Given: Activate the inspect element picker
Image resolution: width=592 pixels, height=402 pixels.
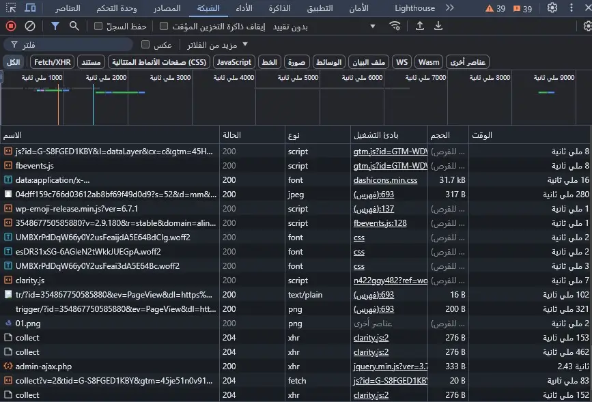Looking at the screenshot, I should (x=12, y=8).
